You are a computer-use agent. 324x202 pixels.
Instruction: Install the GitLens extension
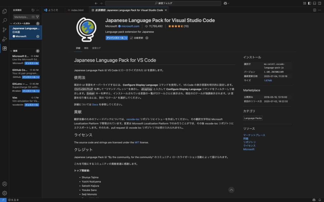tap(29, 91)
